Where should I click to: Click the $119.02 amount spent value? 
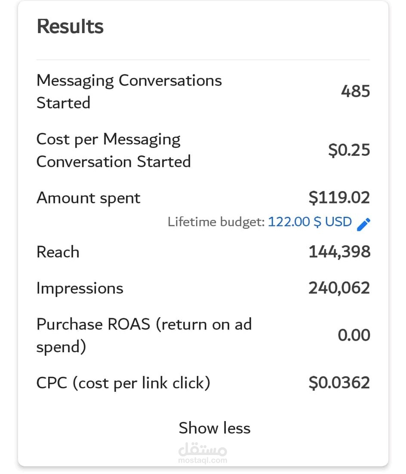click(339, 198)
